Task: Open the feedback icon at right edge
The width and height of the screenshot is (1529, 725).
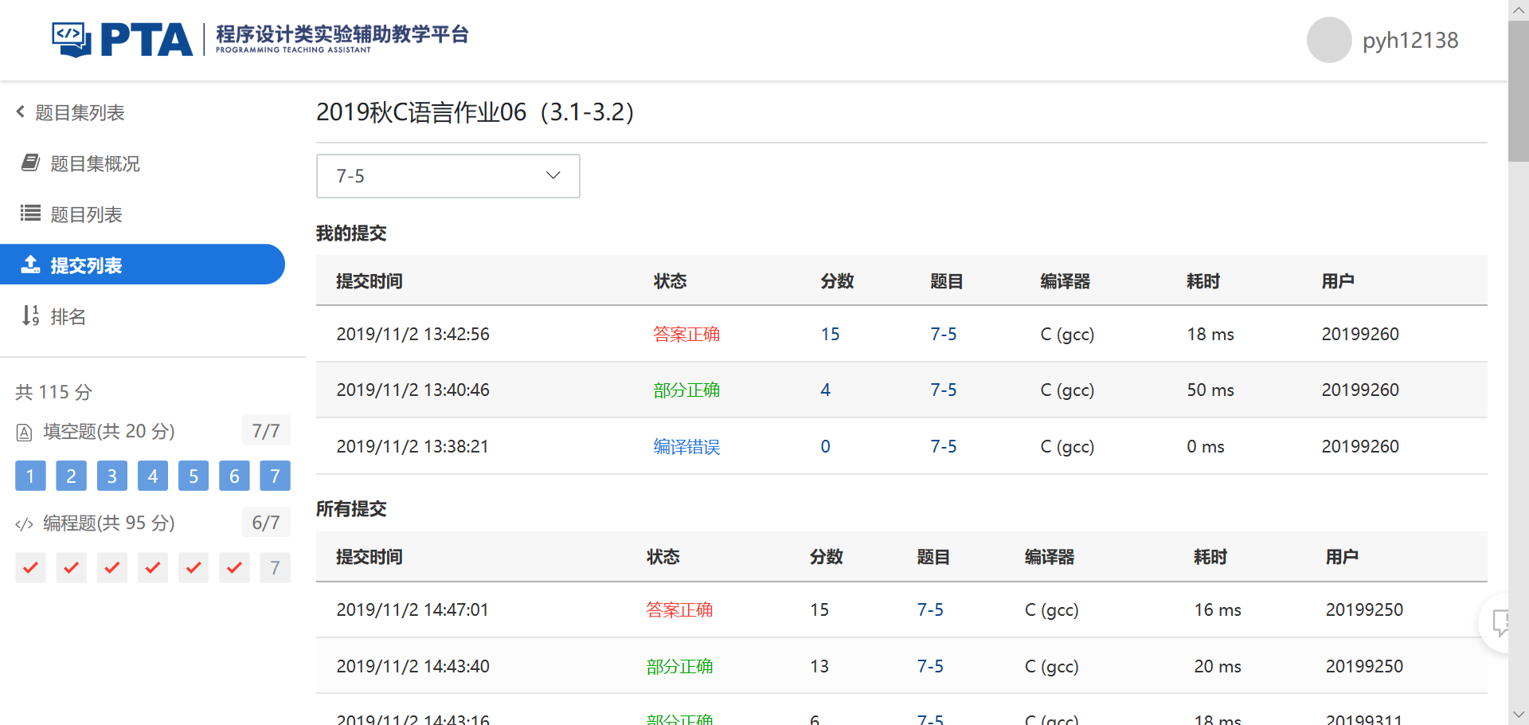Action: (x=1500, y=622)
